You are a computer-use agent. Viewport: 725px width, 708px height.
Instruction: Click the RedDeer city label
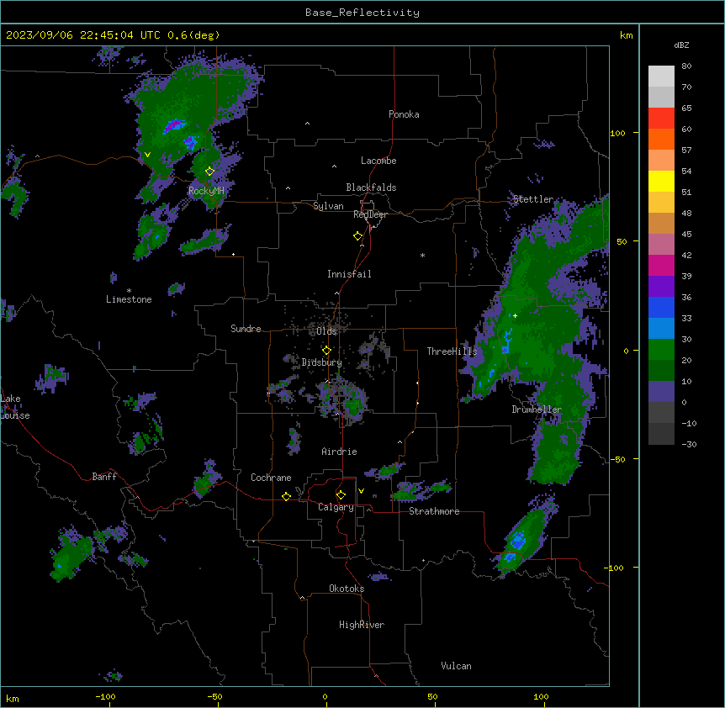click(x=370, y=214)
